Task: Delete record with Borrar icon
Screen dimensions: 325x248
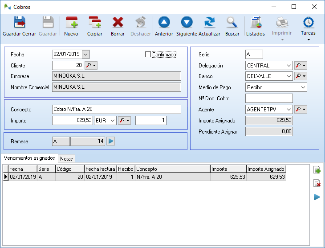Action: click(x=118, y=26)
